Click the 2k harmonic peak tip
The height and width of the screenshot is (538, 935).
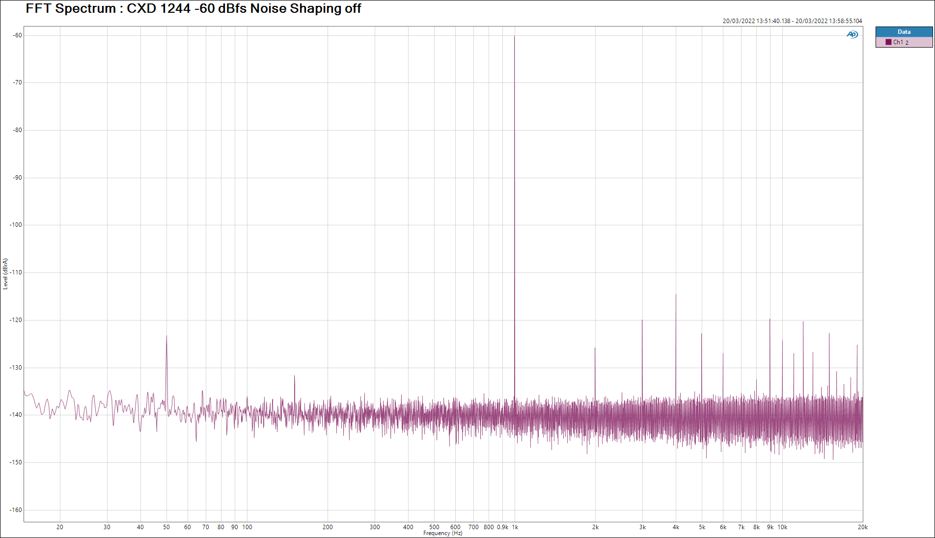595,349
